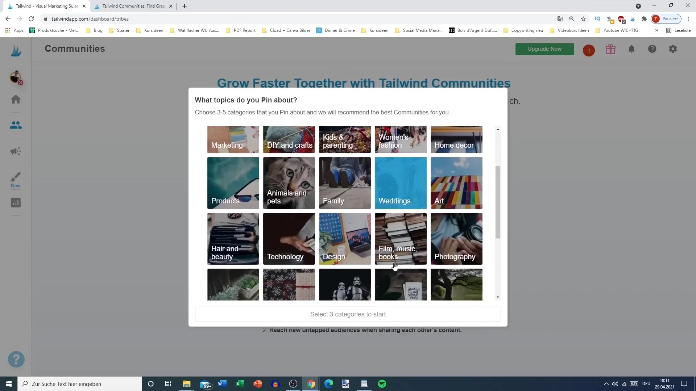Open the Leseliste reading list
The height and width of the screenshot is (391, 696).
[679, 30]
